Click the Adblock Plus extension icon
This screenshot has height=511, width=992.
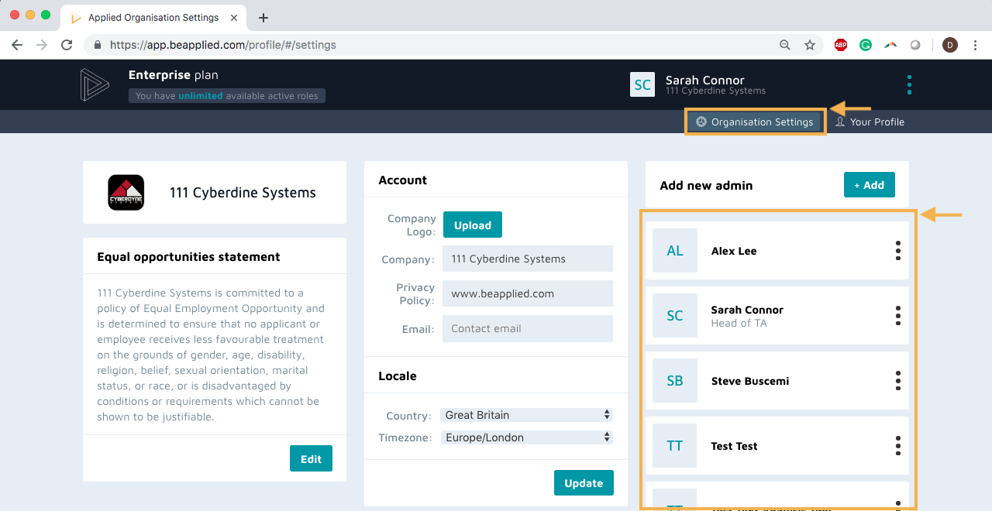841,45
